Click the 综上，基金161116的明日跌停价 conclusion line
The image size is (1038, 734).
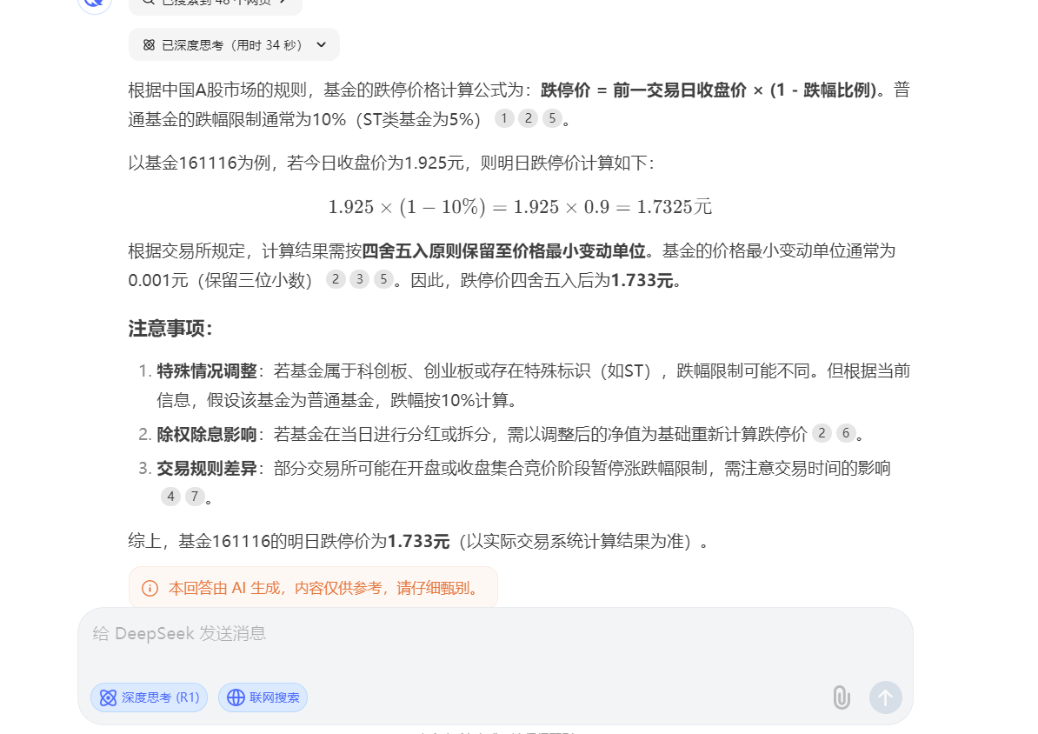pos(418,541)
